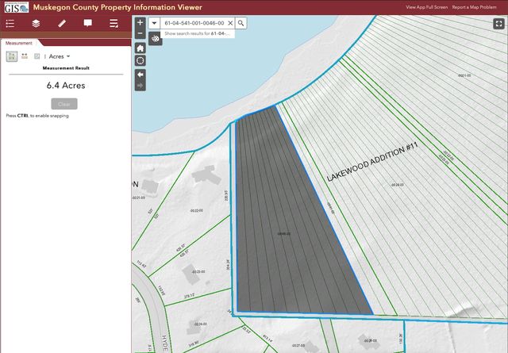This screenshot has width=508, height=353.
Task: Zoom in on the map
Action: (x=140, y=23)
